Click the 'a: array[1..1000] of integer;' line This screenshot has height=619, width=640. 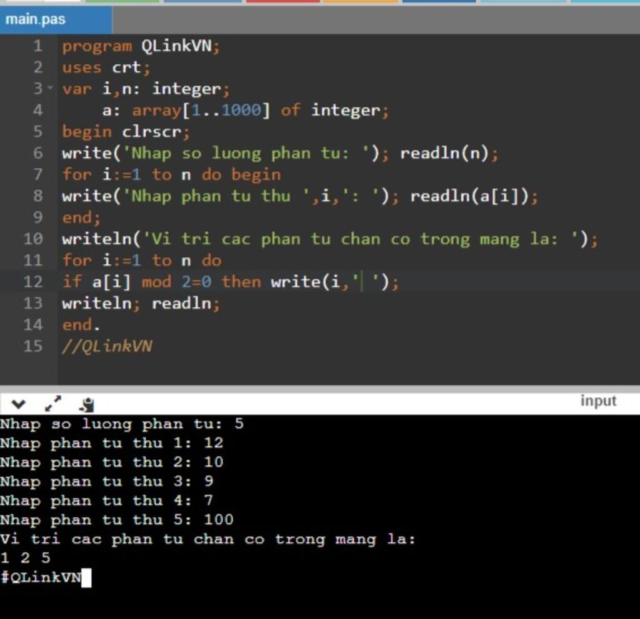click(245, 110)
